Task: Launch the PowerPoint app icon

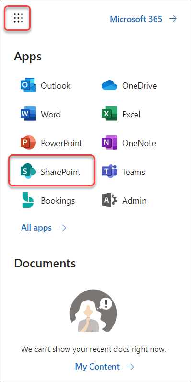Action: click(28, 143)
